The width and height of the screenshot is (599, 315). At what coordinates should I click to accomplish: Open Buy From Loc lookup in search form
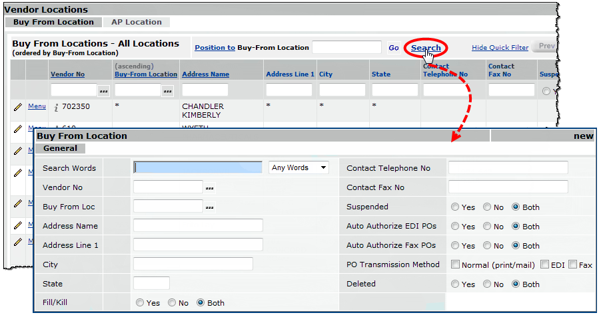tap(210, 207)
